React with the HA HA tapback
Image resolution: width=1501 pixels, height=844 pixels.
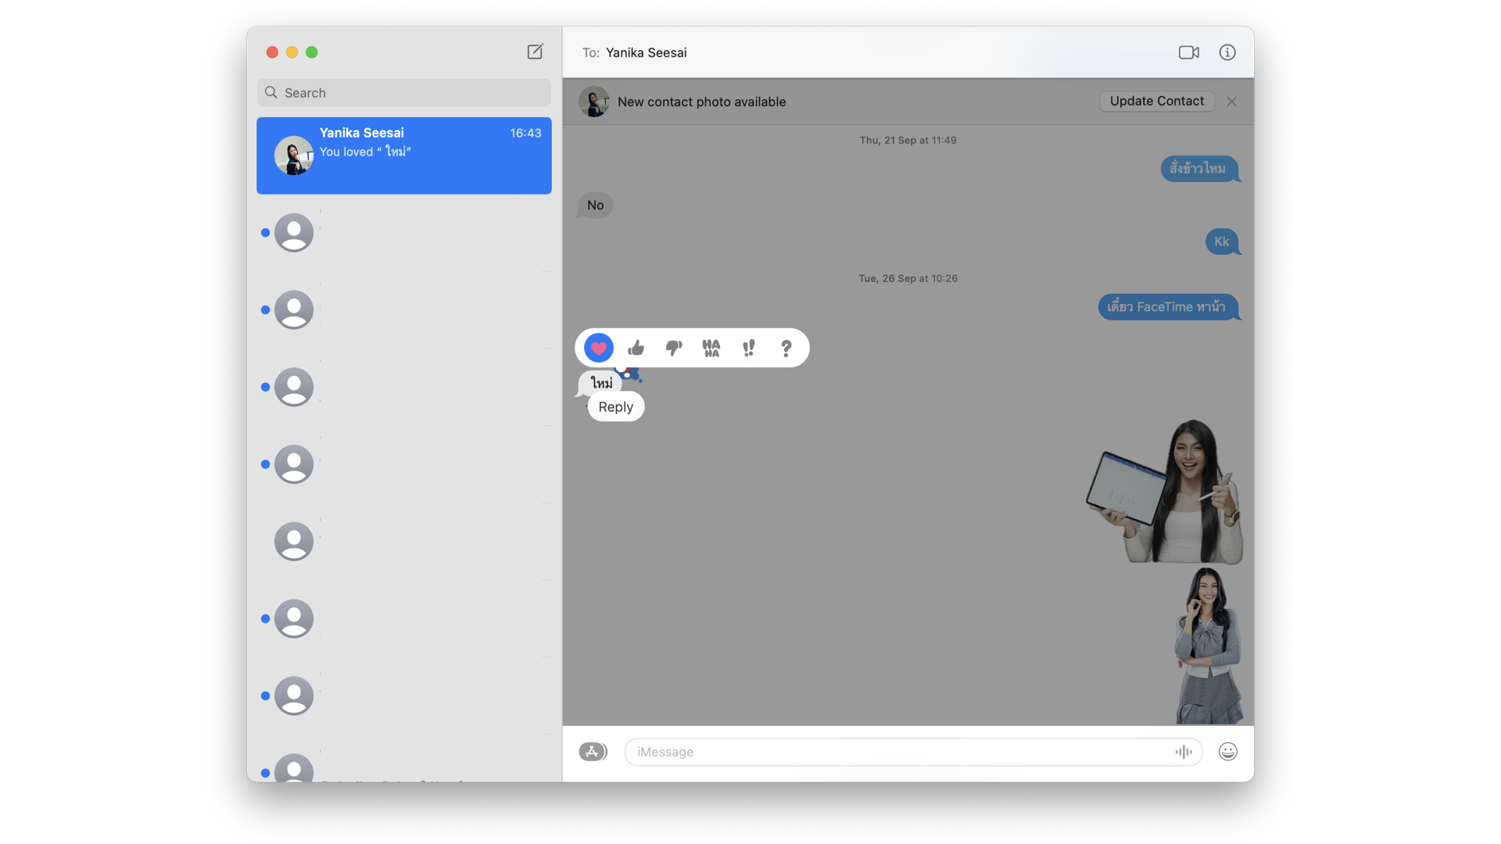click(x=711, y=348)
